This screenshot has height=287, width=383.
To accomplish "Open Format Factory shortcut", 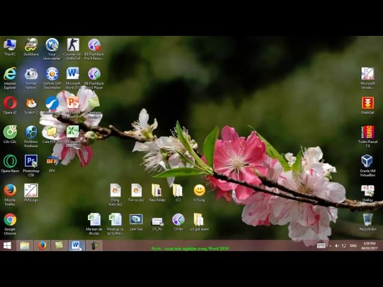I will tap(31, 78).
